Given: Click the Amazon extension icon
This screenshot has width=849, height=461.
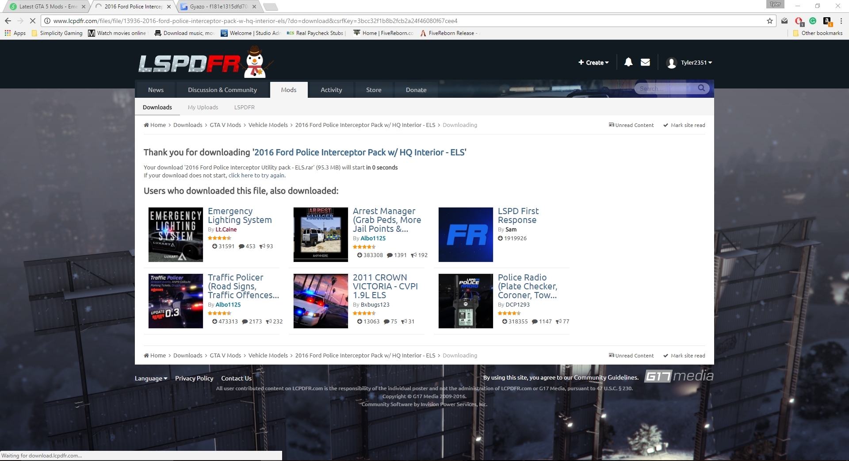Looking at the screenshot, I should [827, 21].
